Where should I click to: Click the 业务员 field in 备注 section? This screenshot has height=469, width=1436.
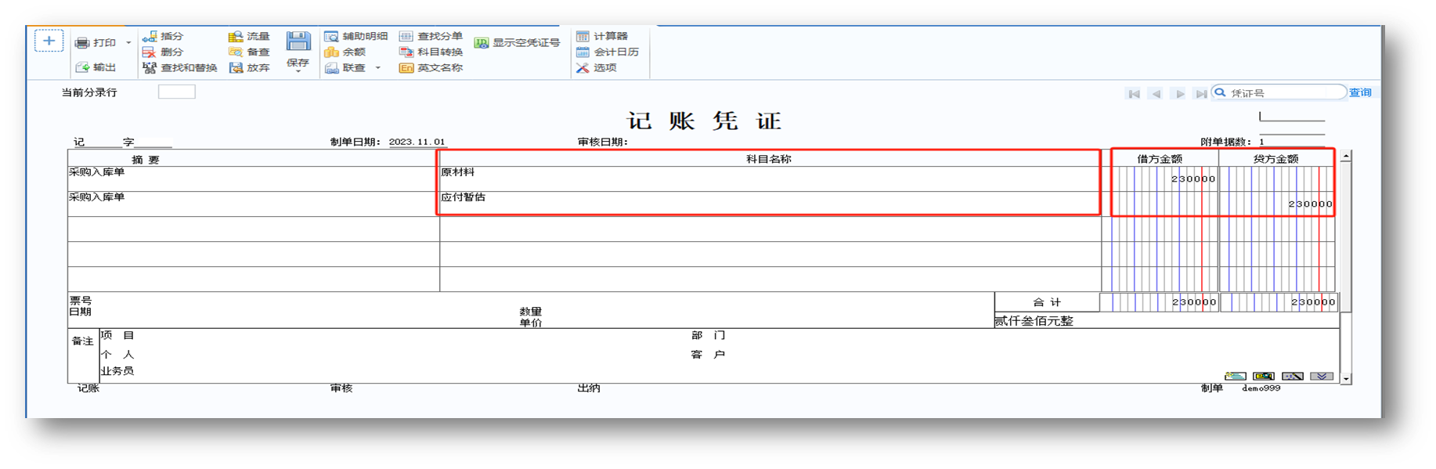click(117, 371)
